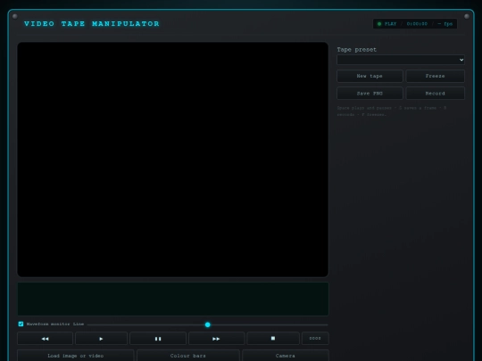Click the small button right of stop
This screenshot has width=482, height=361.
tap(315, 339)
